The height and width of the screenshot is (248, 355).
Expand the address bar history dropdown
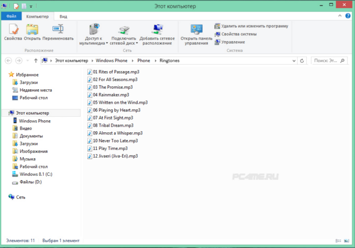294,61
